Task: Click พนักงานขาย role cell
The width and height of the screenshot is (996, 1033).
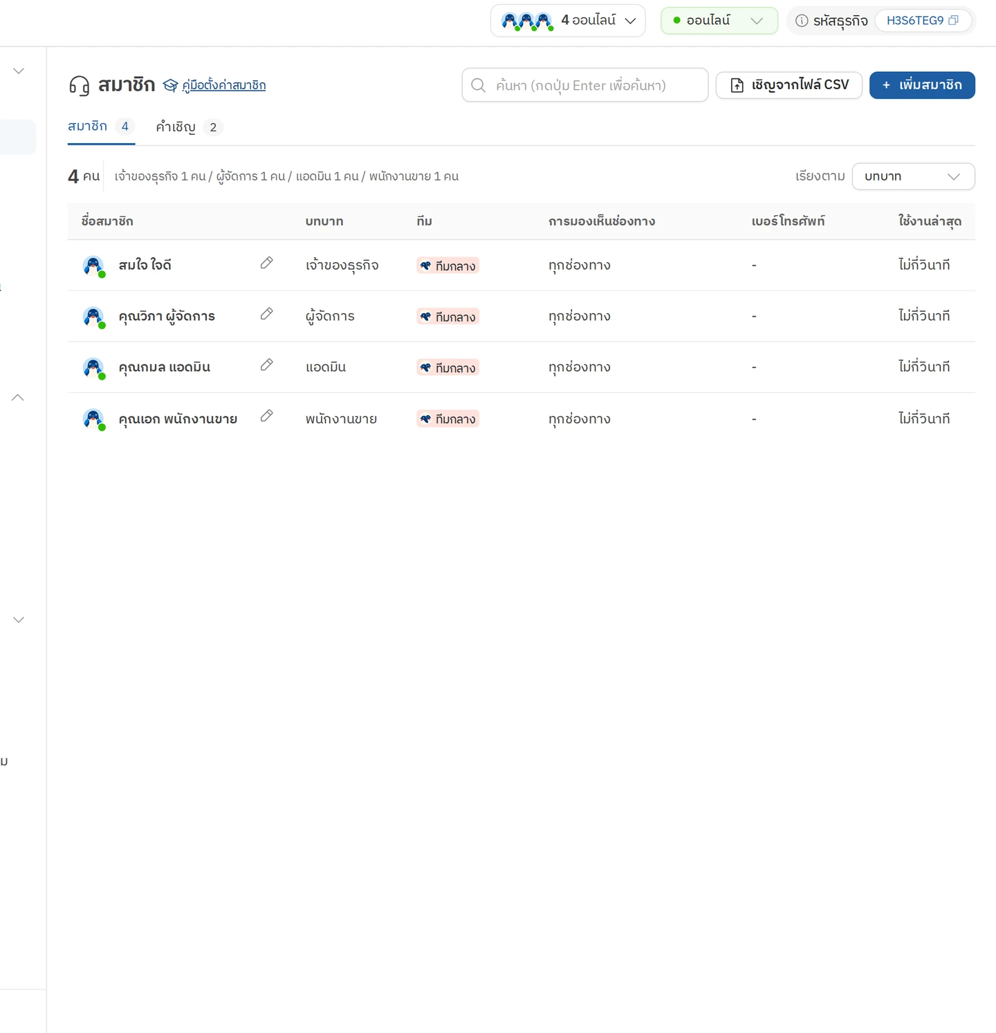Action: coord(341,419)
